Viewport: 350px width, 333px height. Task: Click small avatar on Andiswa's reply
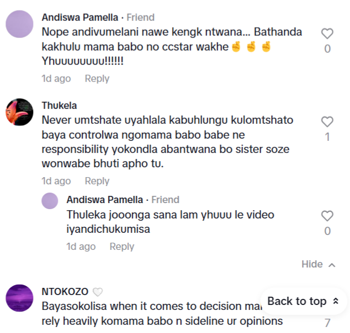click(x=50, y=201)
